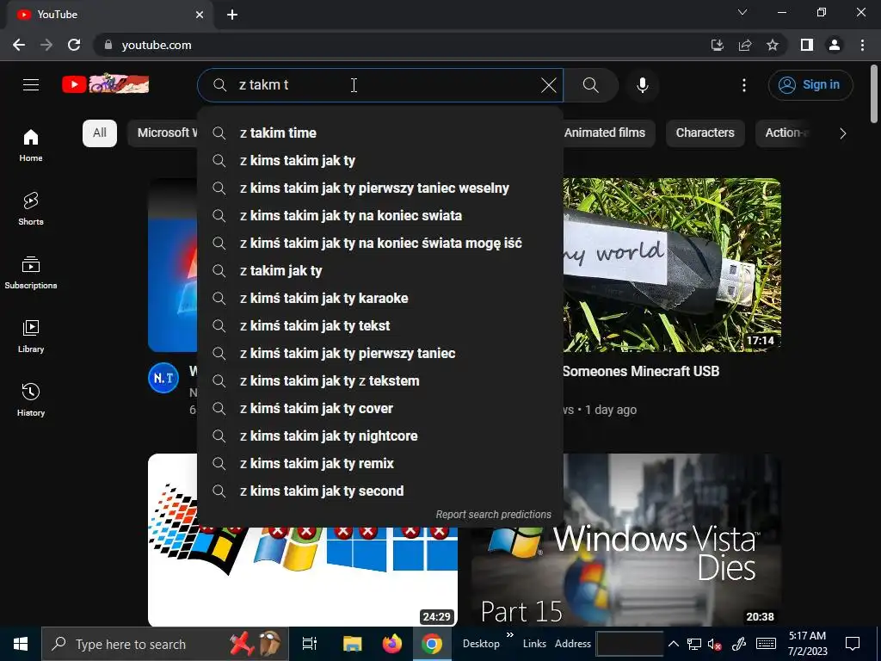Reload the page with the refresh icon
Viewport: 881px width, 661px height.
tap(74, 45)
